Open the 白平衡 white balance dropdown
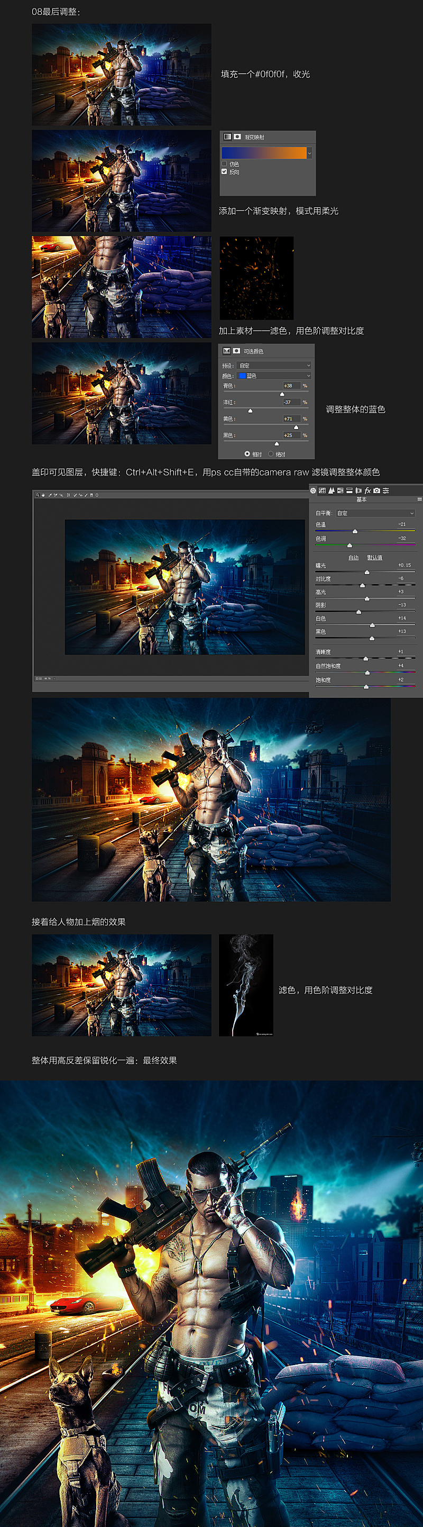The width and height of the screenshot is (423, 1527). (x=375, y=513)
